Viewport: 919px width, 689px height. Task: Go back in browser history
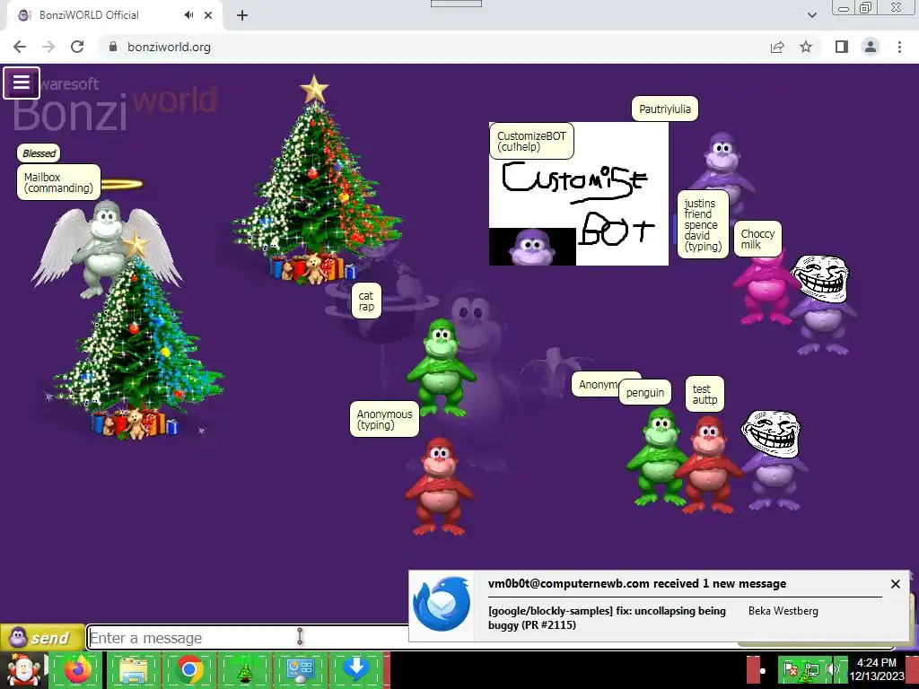20,47
